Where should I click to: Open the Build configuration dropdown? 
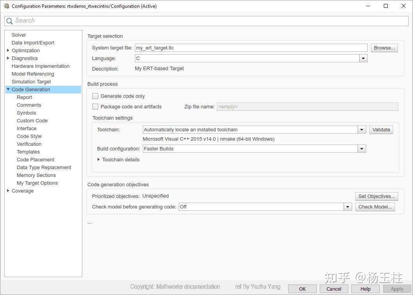click(362, 149)
